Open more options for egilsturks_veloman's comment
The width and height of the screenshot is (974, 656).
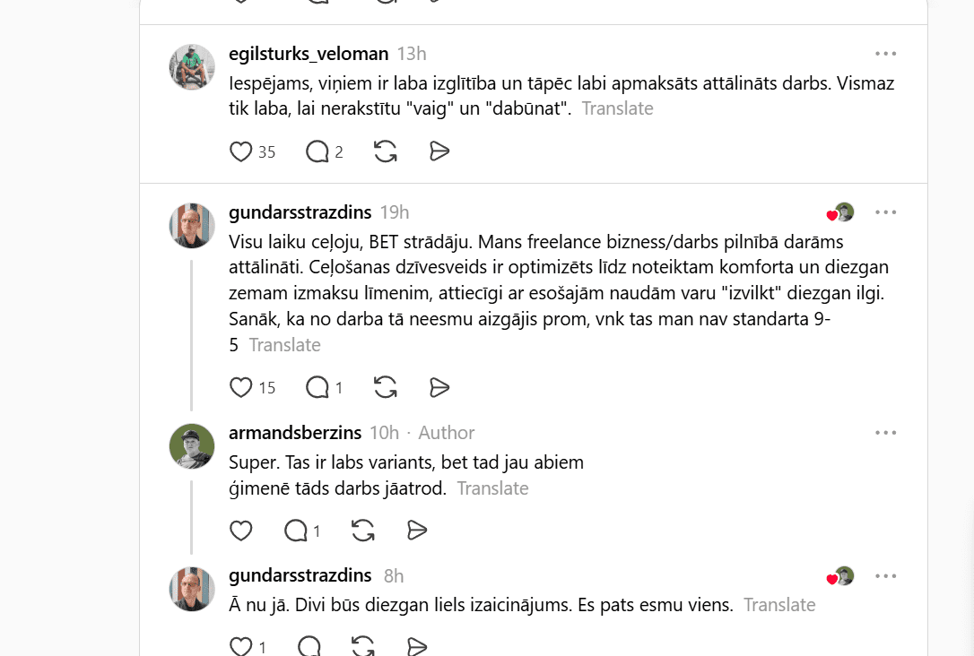coord(885,54)
